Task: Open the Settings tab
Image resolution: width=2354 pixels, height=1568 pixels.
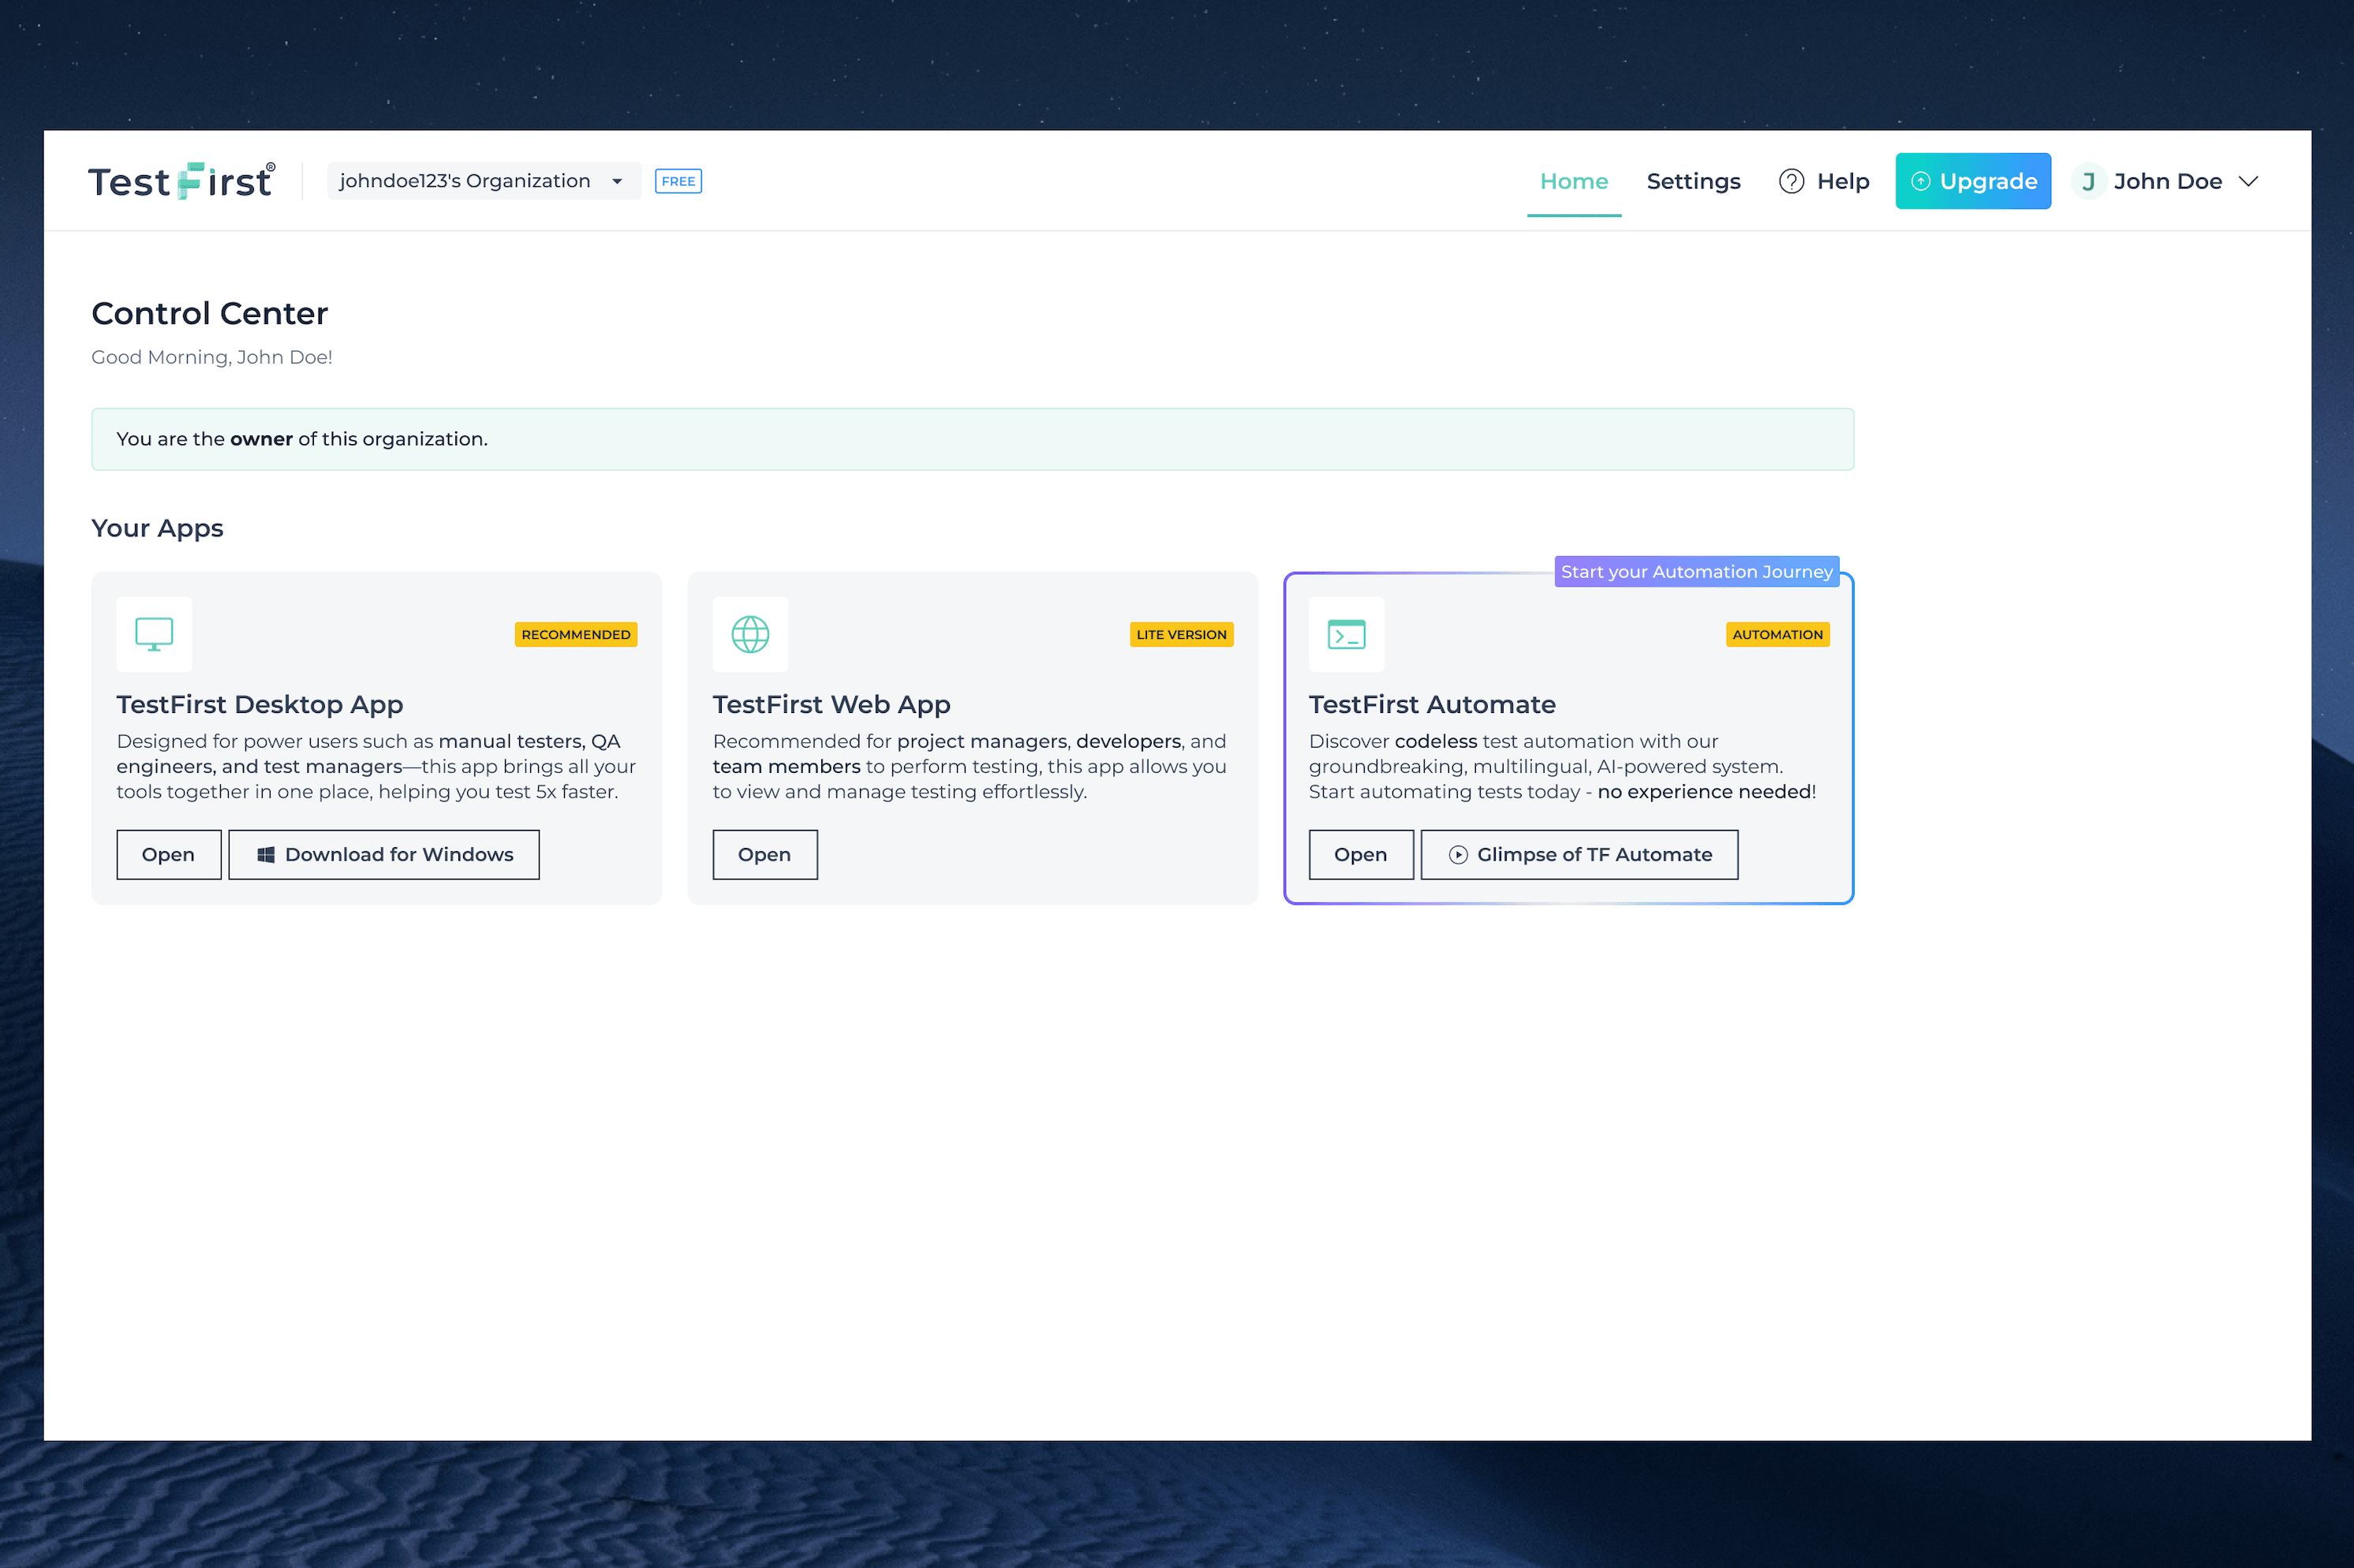Action: click(1693, 181)
